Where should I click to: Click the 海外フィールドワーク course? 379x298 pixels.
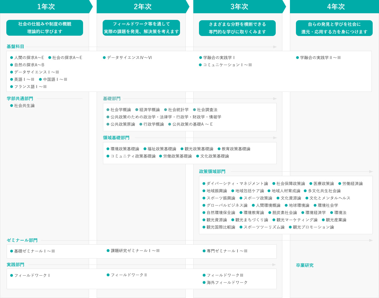(227, 283)
